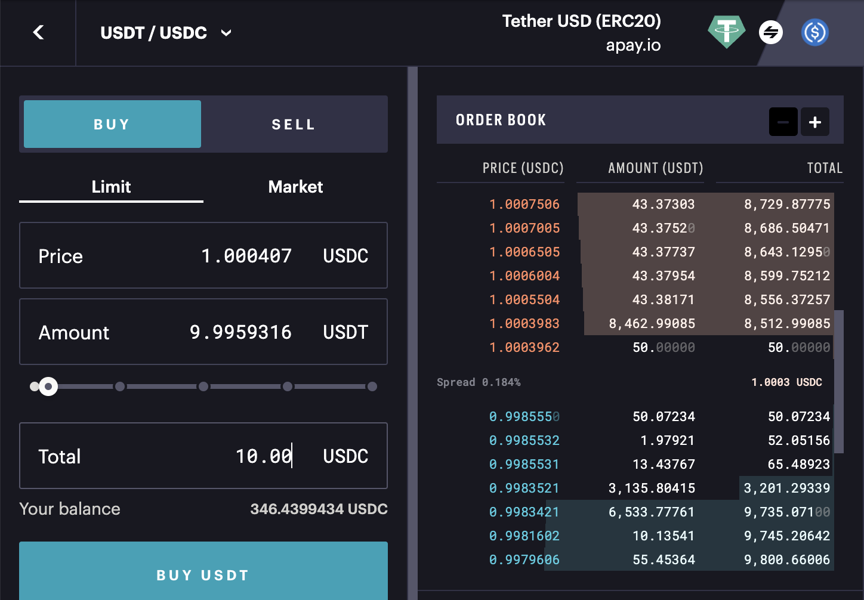Increase order book precision with plus button
The image size is (864, 600).
815,122
